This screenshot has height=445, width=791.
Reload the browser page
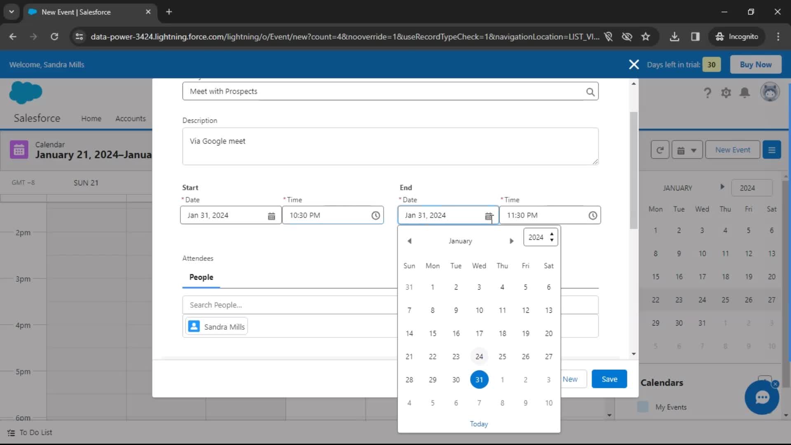coord(54,37)
